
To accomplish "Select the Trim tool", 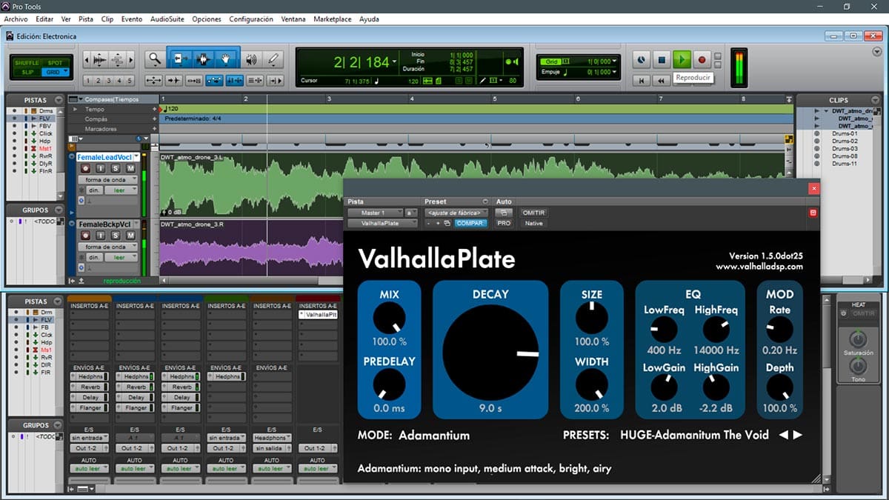I will [180, 59].
